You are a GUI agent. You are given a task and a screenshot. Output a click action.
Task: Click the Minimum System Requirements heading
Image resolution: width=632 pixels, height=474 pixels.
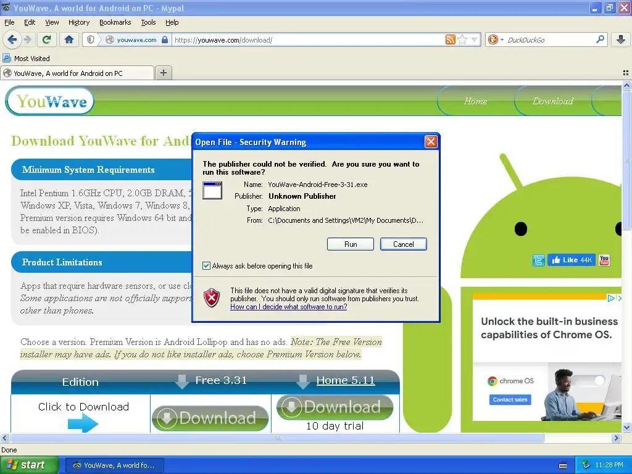coord(88,170)
